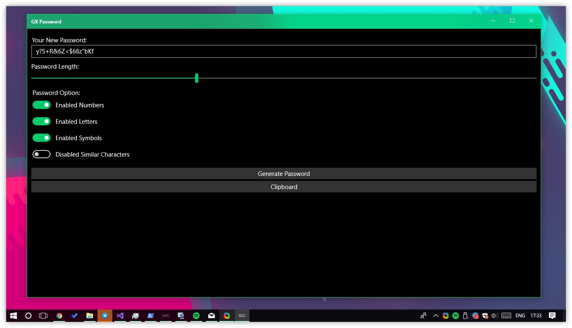
Task: Open the Windows Start menu
Action: coord(14,316)
